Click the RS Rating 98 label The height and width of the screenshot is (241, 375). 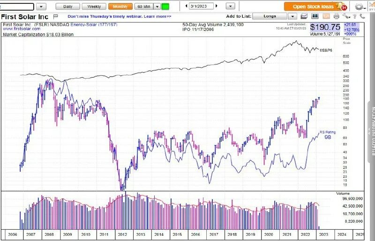(328, 134)
